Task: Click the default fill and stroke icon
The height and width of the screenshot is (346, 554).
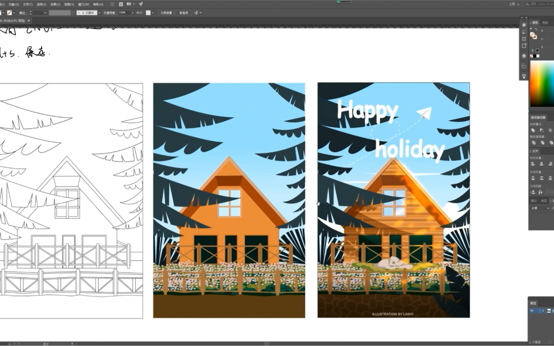Action: pyautogui.click(x=531, y=29)
